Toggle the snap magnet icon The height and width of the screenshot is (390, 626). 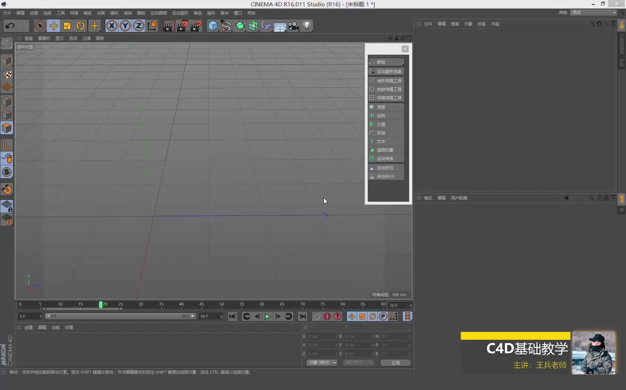[7, 189]
